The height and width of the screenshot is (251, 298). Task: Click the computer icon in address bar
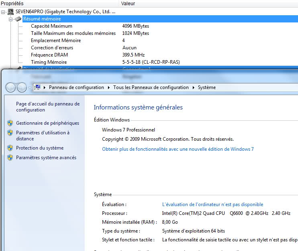38,87
